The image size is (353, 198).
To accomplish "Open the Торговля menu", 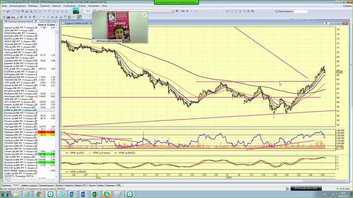I will click(45, 6).
